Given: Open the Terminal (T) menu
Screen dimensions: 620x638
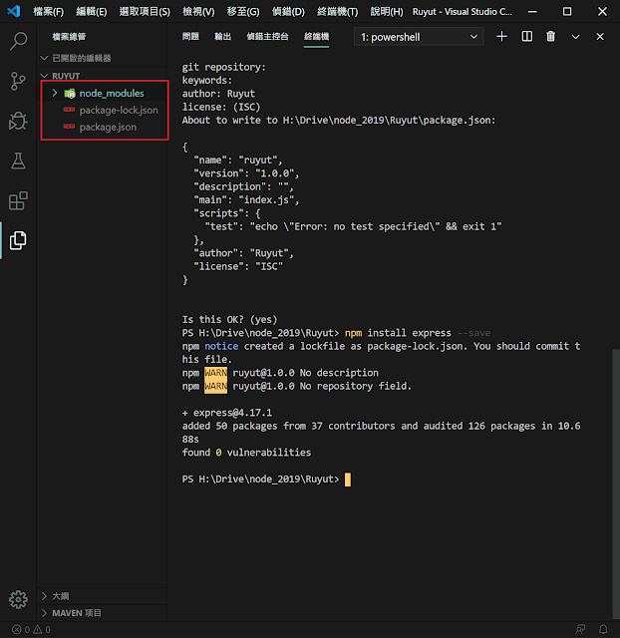Looking at the screenshot, I should (337, 11).
